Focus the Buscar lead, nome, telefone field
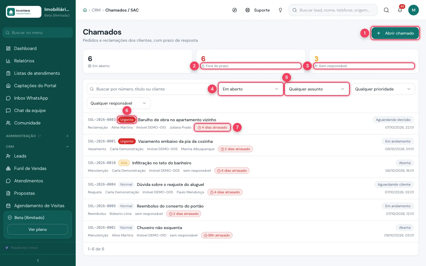The image size is (426, 266). pyautogui.click(x=333, y=10)
